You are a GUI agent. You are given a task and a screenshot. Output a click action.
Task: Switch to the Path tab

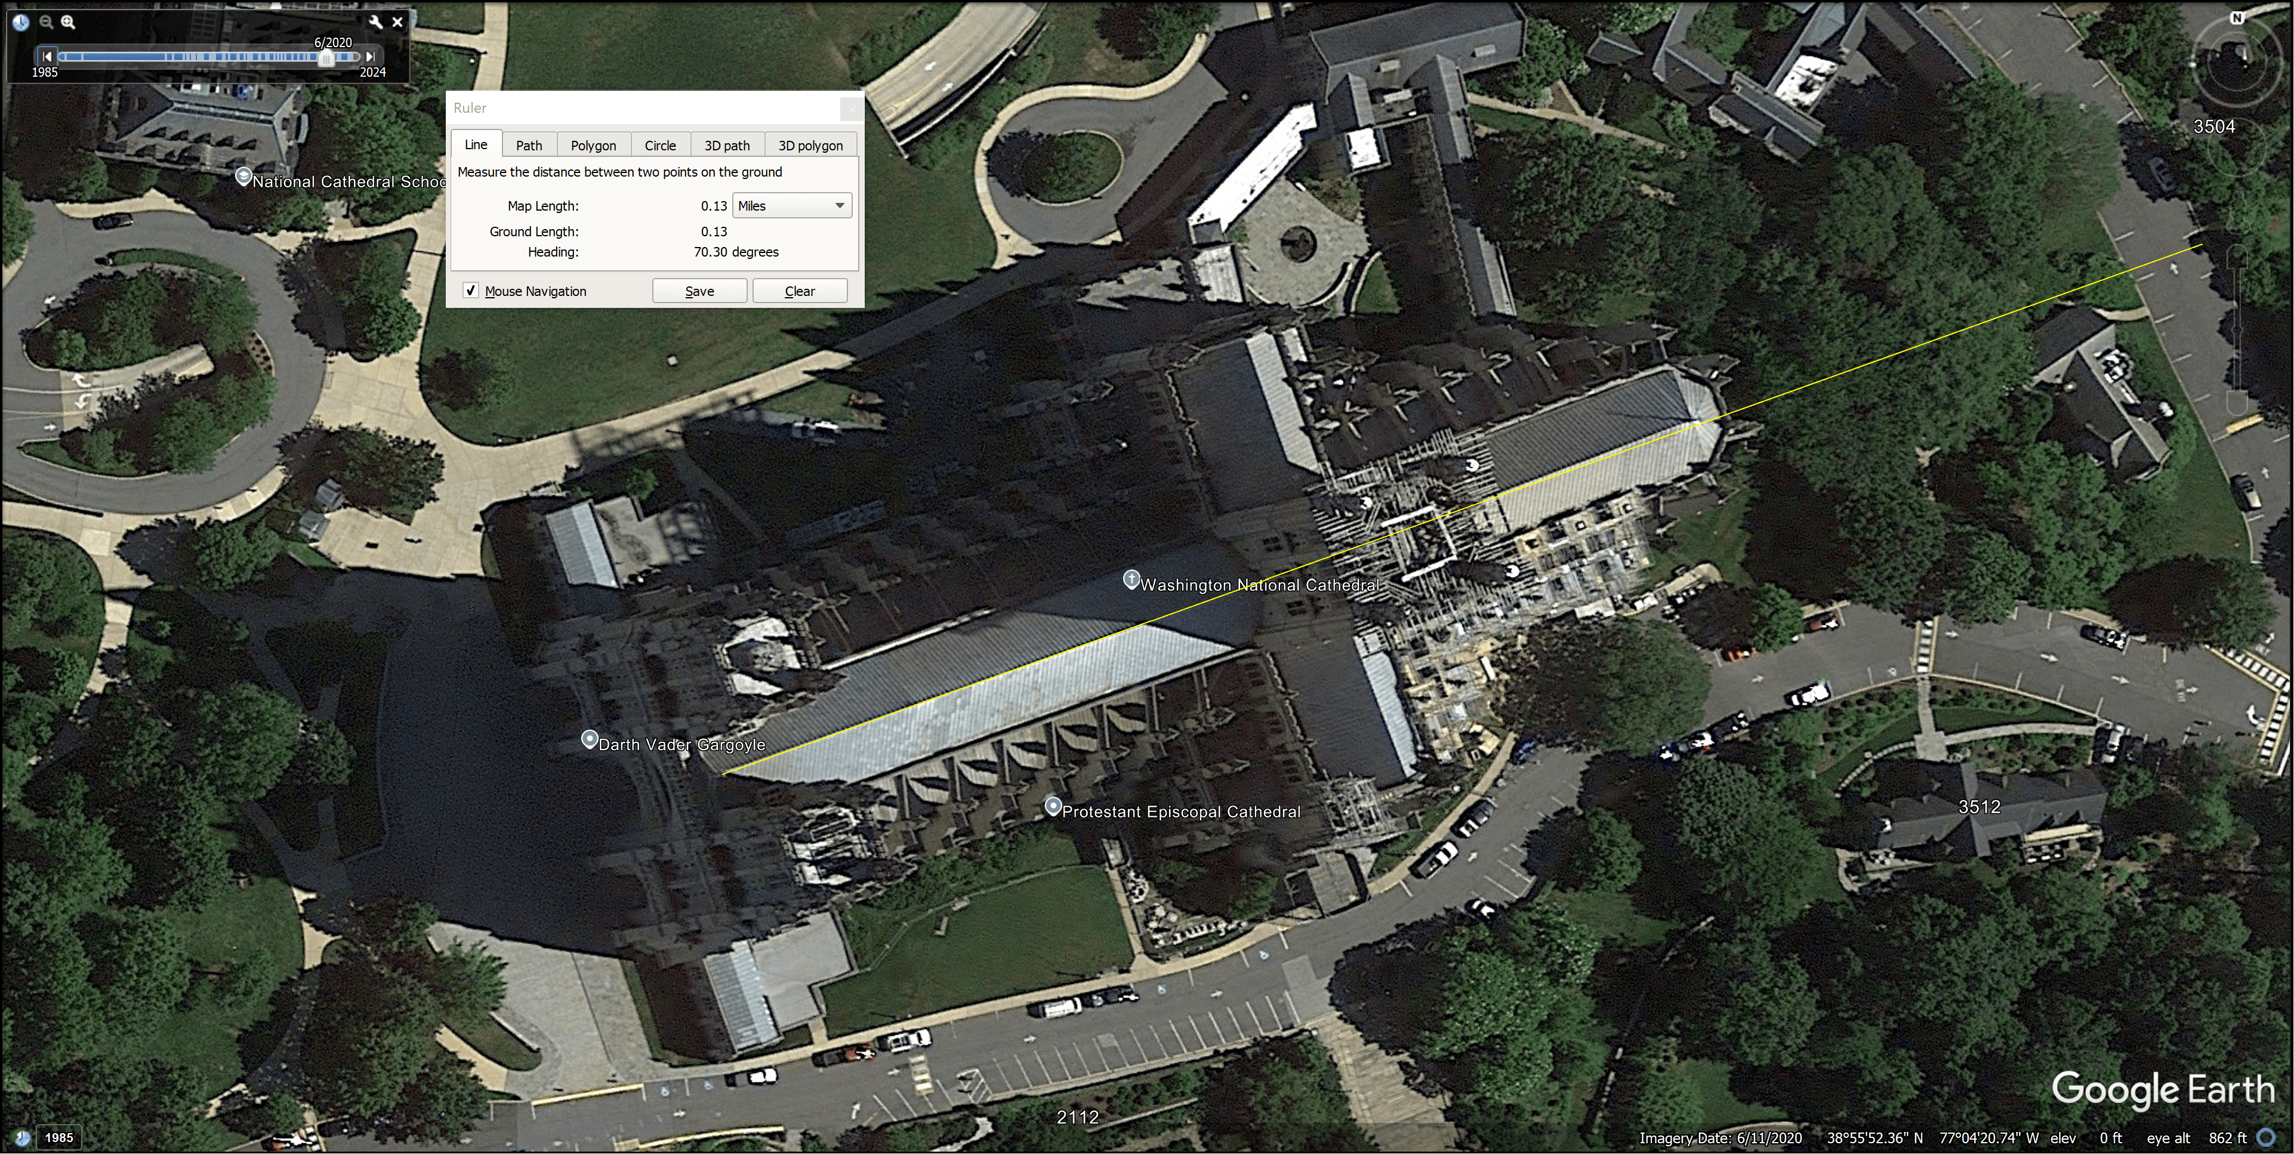529,145
